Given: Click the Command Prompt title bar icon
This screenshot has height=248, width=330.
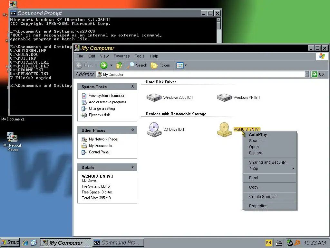Looking at the screenshot, I should (x=13, y=13).
